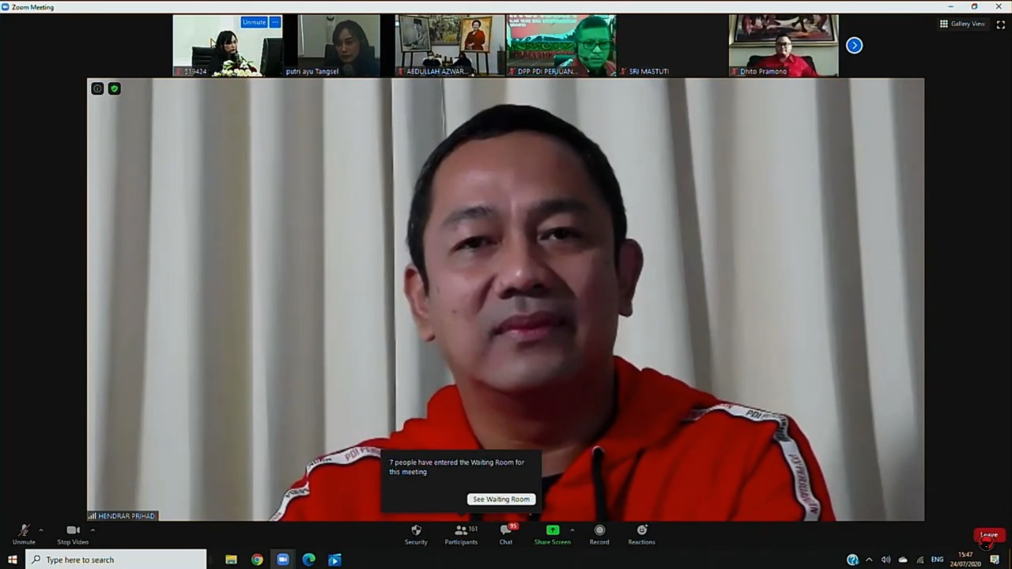Unmute your microphone
Image resolution: width=1012 pixels, height=569 pixels.
24,534
